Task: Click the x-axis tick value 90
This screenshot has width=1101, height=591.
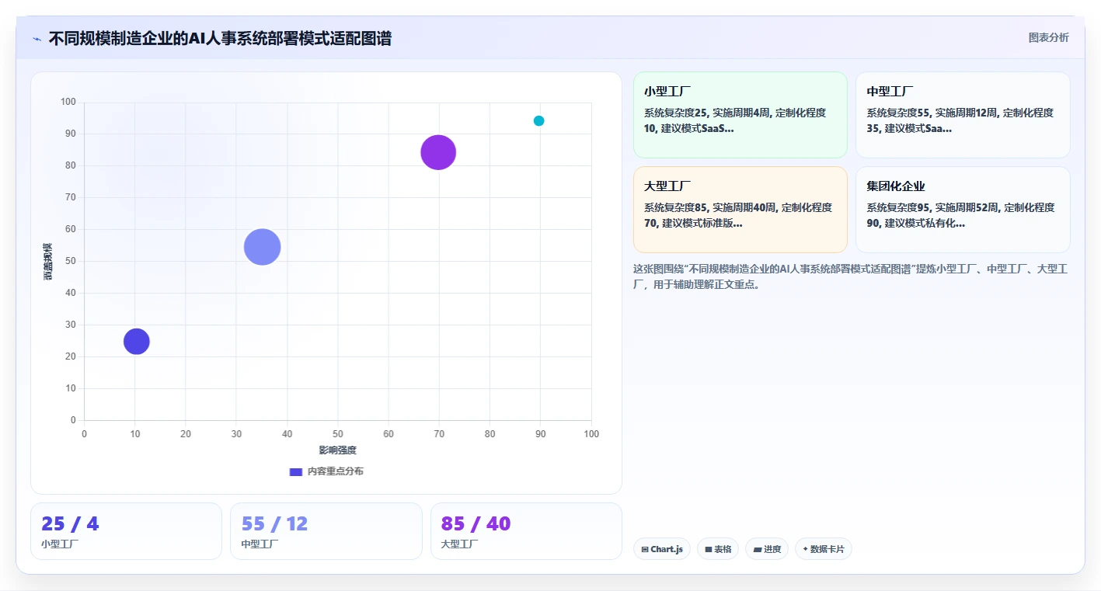Action: 540,434
